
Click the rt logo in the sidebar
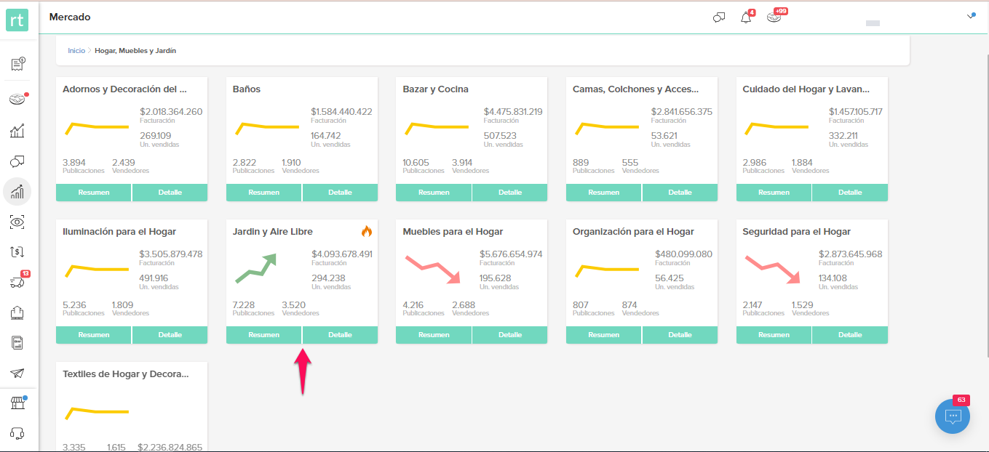click(17, 20)
